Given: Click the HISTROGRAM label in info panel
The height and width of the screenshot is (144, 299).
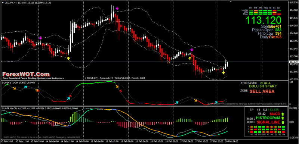Looking at the screenshot, I should coord(268,118).
